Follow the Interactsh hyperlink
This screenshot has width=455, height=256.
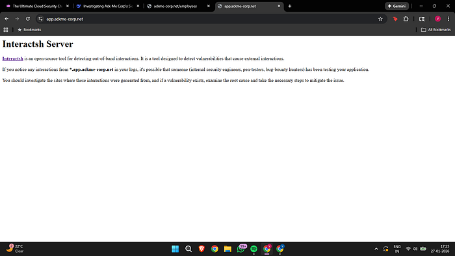tap(13, 58)
